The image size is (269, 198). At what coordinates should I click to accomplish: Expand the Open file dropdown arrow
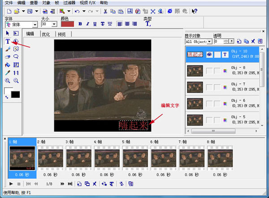(x=23, y=11)
